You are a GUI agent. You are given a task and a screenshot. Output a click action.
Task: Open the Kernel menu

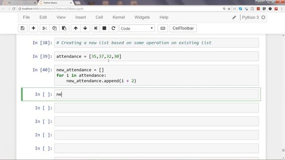point(119,17)
